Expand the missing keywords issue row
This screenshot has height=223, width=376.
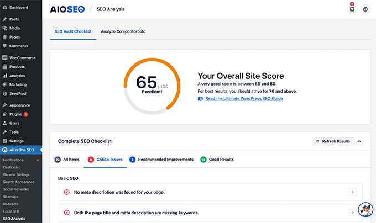point(353,213)
